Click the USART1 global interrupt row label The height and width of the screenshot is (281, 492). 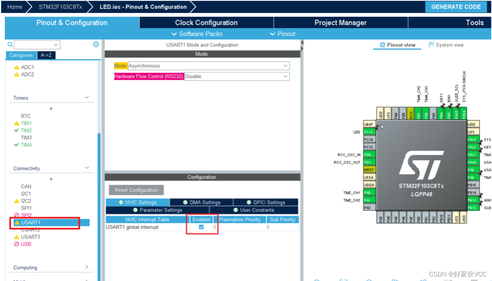[132, 227]
